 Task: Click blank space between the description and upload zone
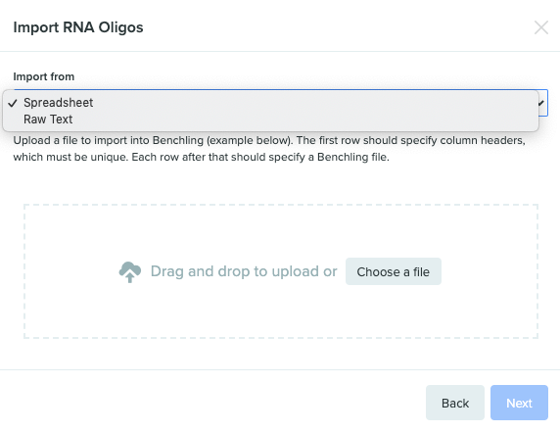pos(280,184)
